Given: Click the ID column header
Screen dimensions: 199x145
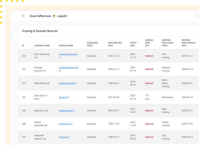Looking at the screenshot, I should 23,46.
